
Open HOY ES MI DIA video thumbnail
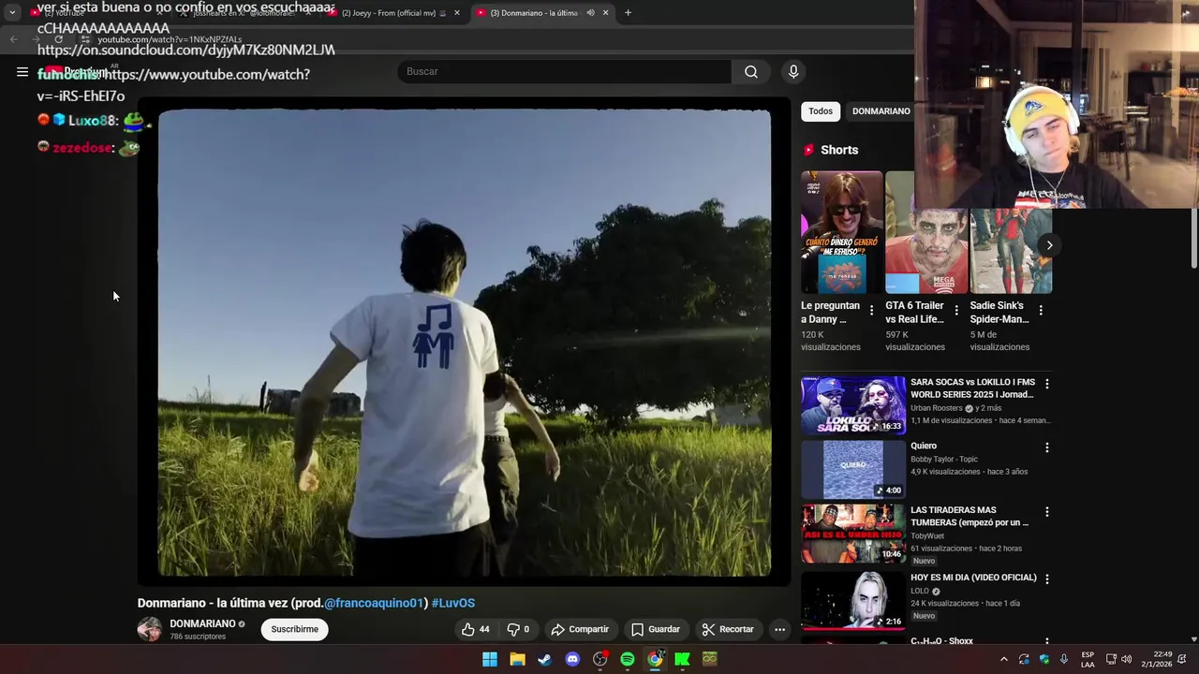pyautogui.click(x=853, y=600)
